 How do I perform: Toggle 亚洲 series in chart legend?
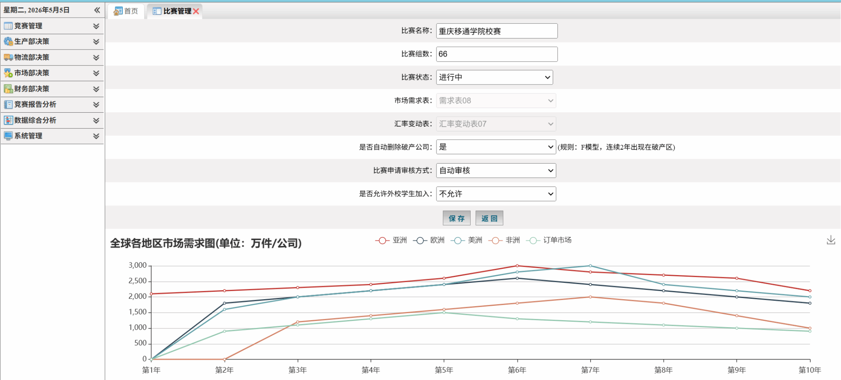(391, 240)
